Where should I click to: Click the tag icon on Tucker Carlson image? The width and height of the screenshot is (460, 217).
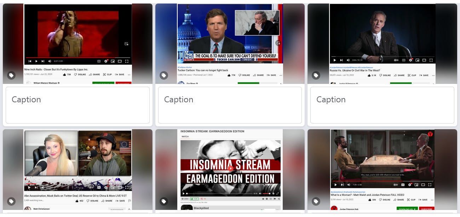(x=163, y=75)
